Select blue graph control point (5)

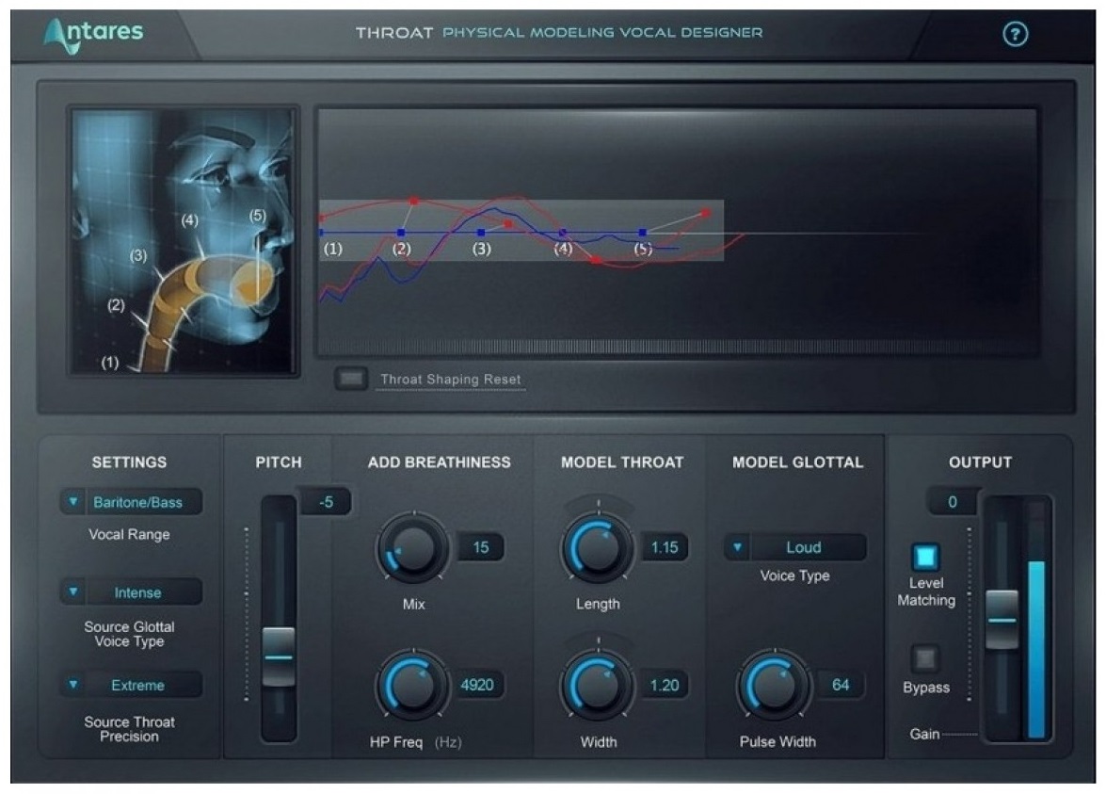(643, 233)
